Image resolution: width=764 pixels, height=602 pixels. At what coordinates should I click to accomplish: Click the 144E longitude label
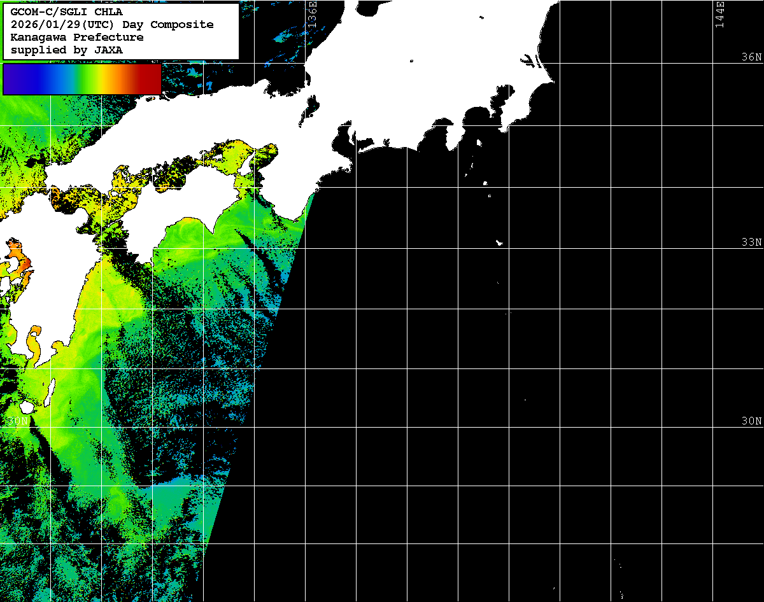tap(719, 14)
